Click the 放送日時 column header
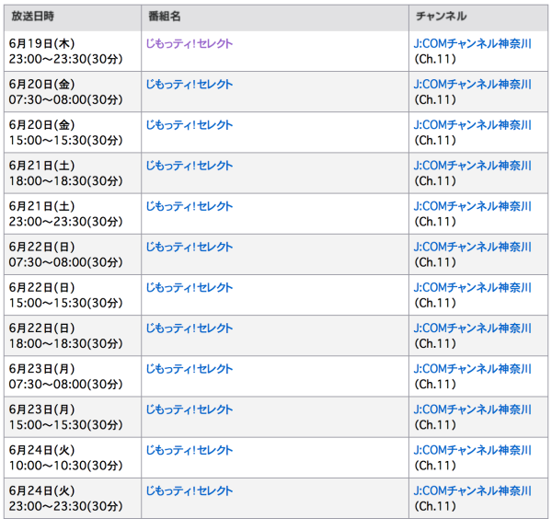This screenshot has height=519, width=552. tap(73, 17)
